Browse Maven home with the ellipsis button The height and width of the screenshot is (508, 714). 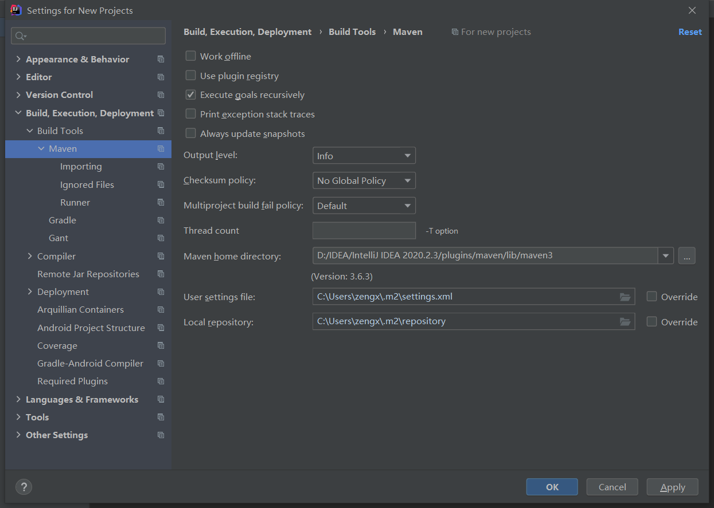point(687,255)
